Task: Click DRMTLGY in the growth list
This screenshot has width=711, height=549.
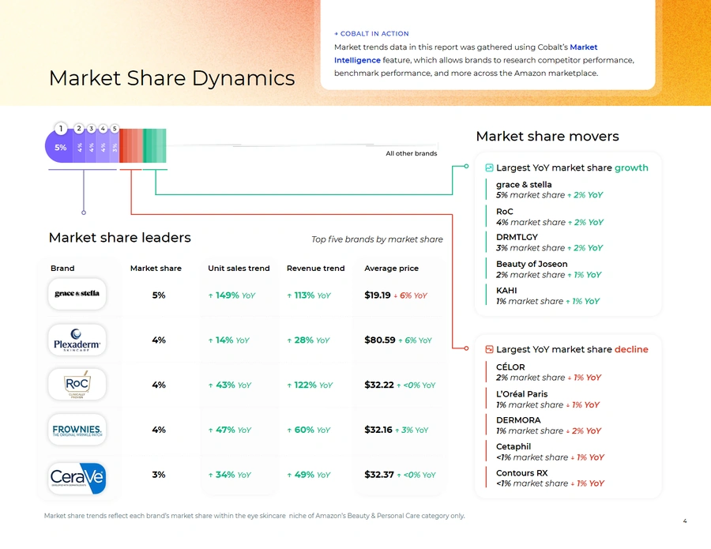Action: click(x=517, y=237)
